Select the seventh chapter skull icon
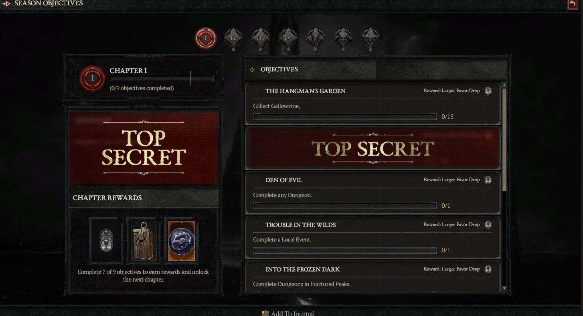The image size is (583, 316). 370,38
